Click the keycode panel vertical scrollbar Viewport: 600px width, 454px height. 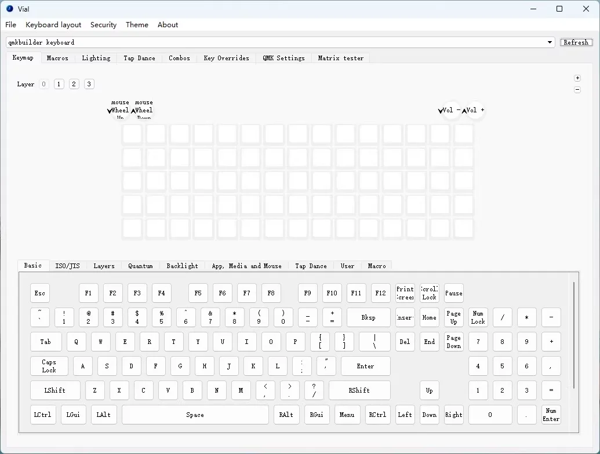[x=573, y=336]
